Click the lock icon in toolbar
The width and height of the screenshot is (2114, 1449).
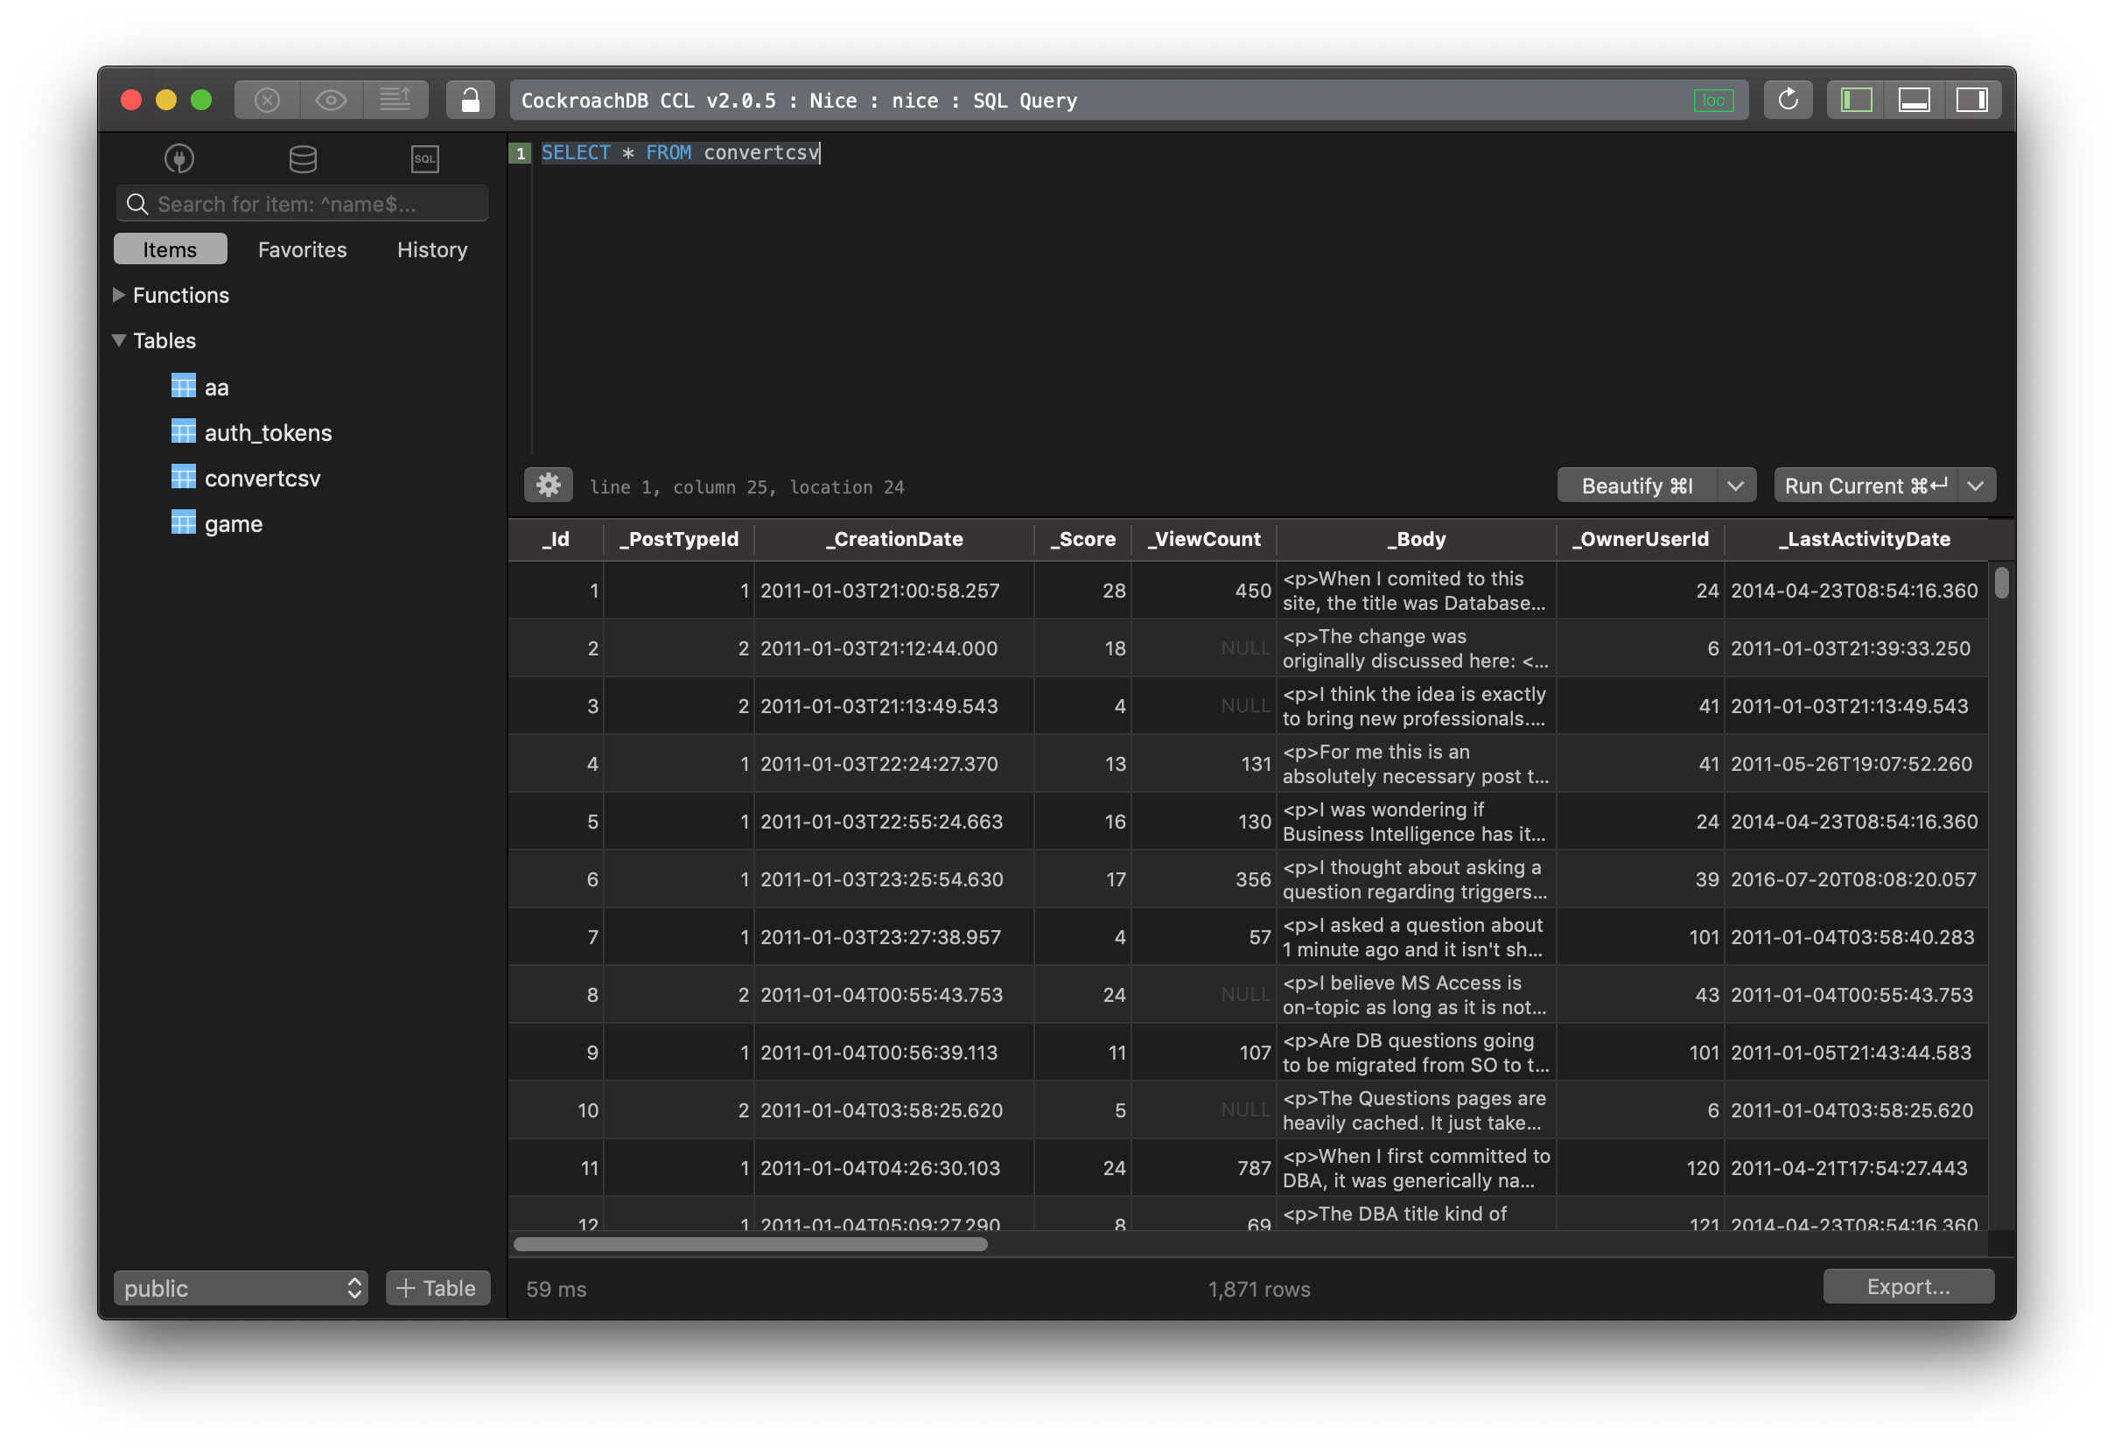tap(470, 100)
